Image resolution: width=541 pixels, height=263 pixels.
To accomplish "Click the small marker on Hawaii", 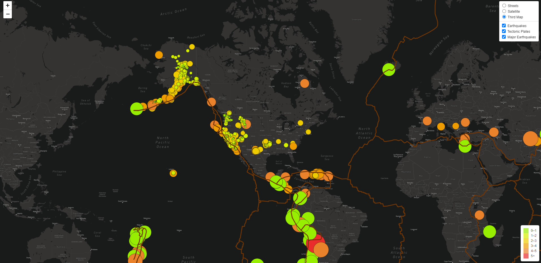I will [173, 173].
